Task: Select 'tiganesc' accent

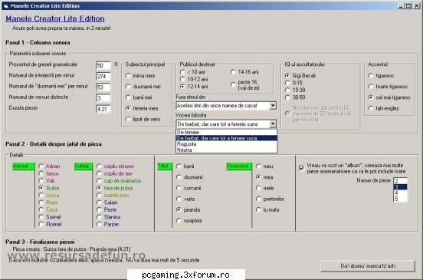Action: tap(371, 76)
